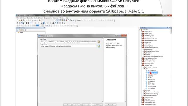Click the Add Data icon
This screenshot has height=106, width=188.
pos(40,20)
